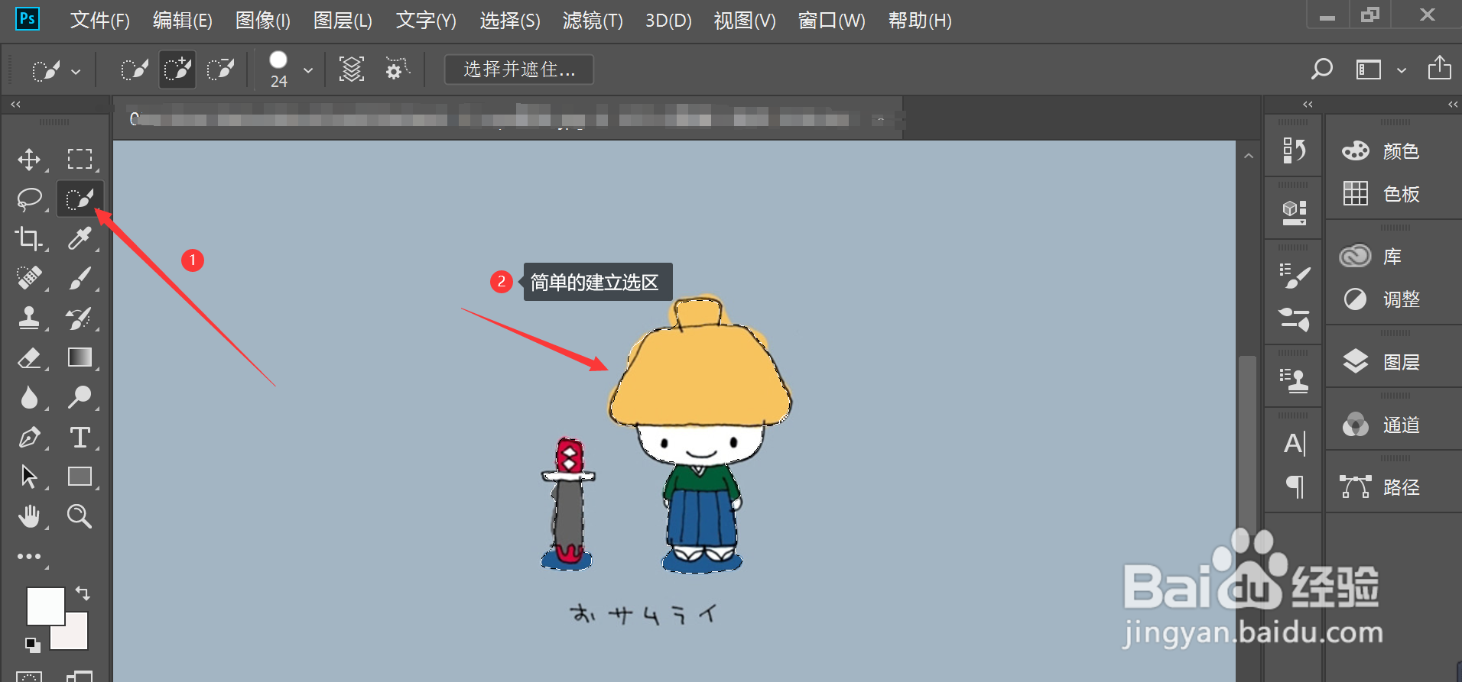This screenshot has width=1462, height=682.
Task: Select the Eyedropper tool
Action: tap(80, 239)
